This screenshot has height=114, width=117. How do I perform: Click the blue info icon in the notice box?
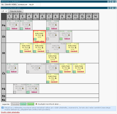3,108
